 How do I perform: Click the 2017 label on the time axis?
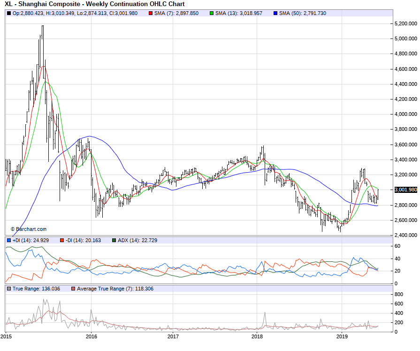[x=173, y=336]
